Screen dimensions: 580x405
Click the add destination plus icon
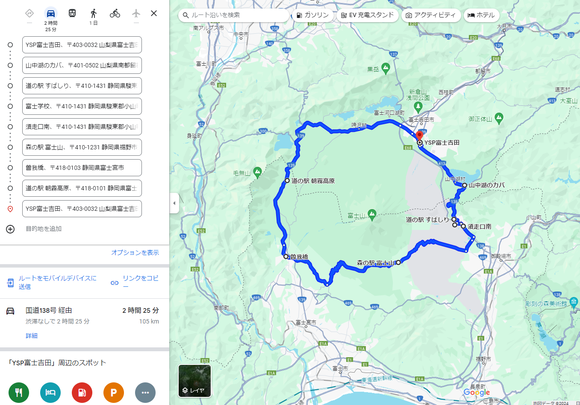click(x=10, y=229)
